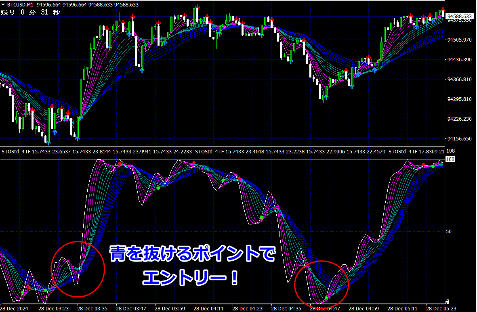Click the countdown timer text 残り 0 分 31 秒
Screen dimensions: 477x312
point(30,13)
